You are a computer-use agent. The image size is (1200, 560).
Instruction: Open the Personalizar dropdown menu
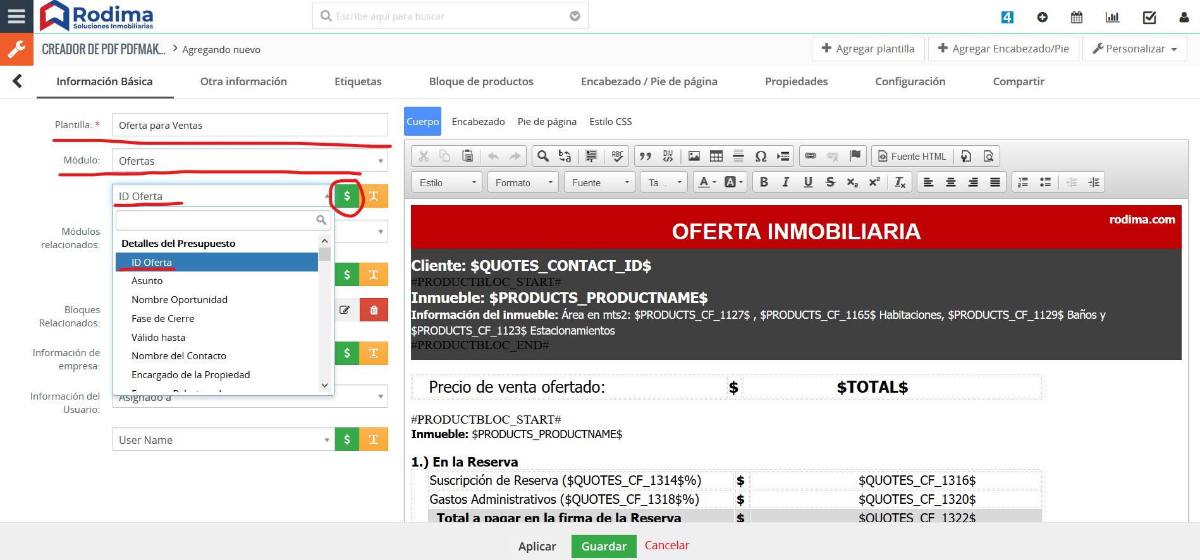point(1135,49)
